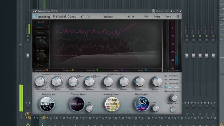Go to the next preset with right triangle
The image size is (224, 126).
click(133, 16)
